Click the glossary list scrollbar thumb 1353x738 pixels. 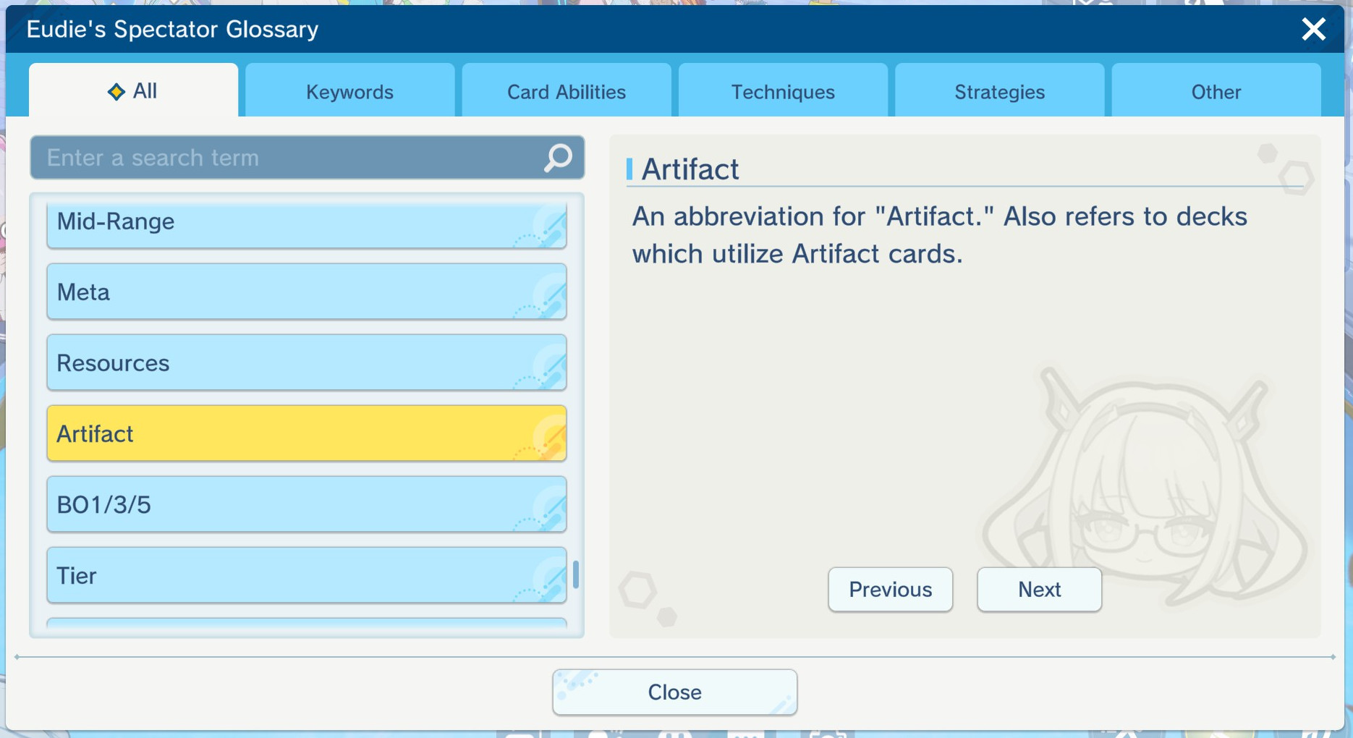point(576,574)
